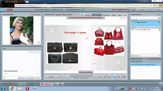Switch to the 'Рисование' tab
The height and width of the screenshot is (91, 163).
[x=106, y=15]
